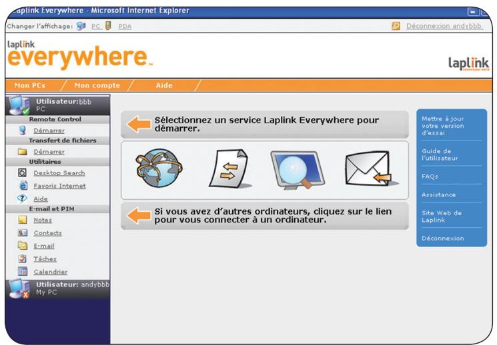Viewport: 497px width, 345px height.
Task: Switch display to PC view link
Action: pos(96,26)
